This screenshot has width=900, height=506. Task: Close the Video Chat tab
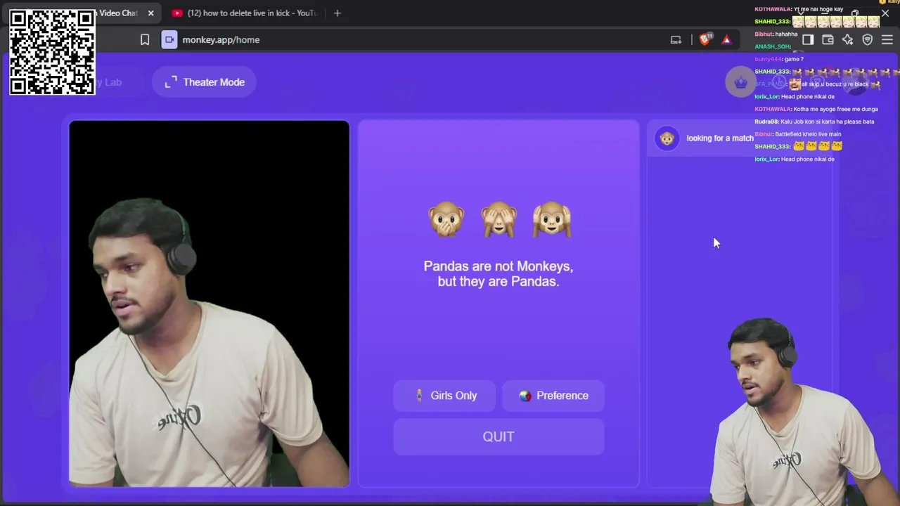point(150,13)
